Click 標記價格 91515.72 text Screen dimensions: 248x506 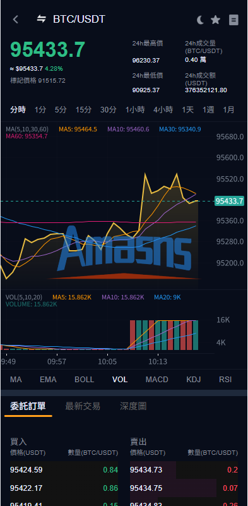pos(38,81)
